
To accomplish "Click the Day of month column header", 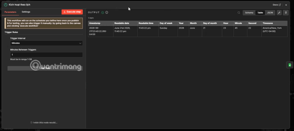I will (x=212, y=23).
